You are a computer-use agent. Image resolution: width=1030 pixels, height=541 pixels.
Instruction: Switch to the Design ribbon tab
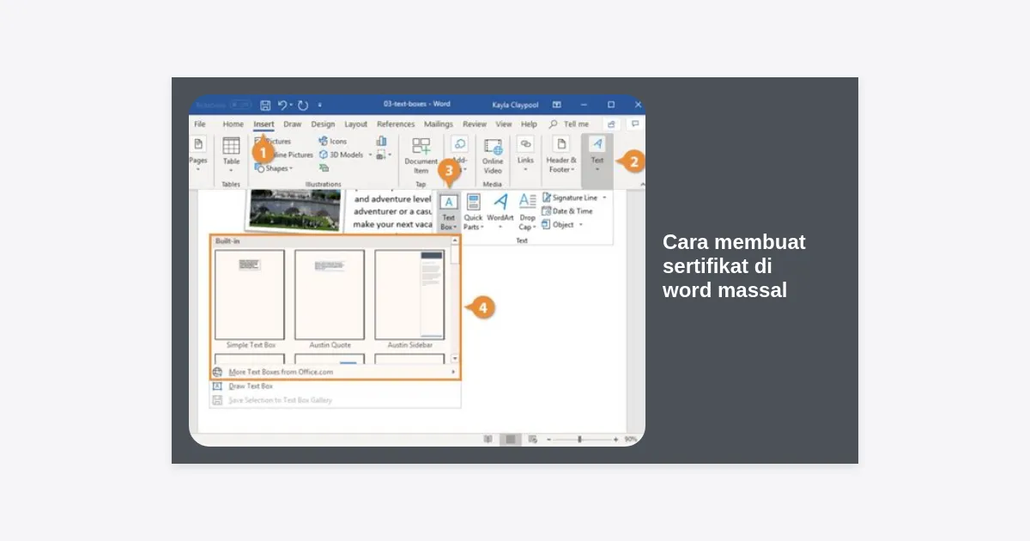tap(323, 125)
